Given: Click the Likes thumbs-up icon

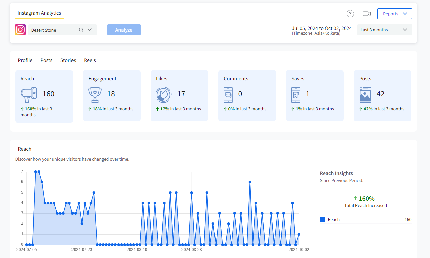Looking at the screenshot, I should [x=164, y=95].
